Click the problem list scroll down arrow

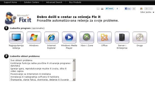point(74,79)
